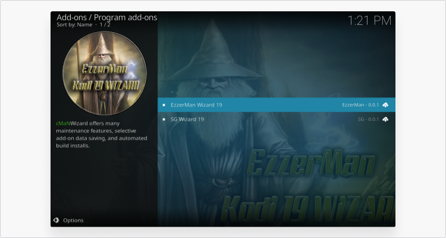This screenshot has width=446, height=238.
Task: Click bullet icon beside EzzerMan Wizard 19
Action: [x=164, y=105]
